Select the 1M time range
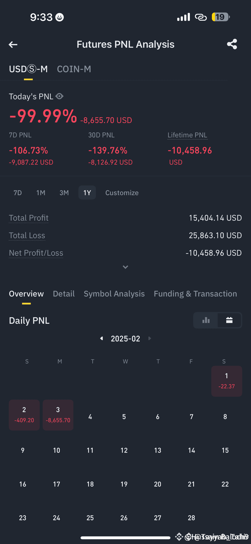Viewport: 251px width, 544px height. tap(41, 193)
